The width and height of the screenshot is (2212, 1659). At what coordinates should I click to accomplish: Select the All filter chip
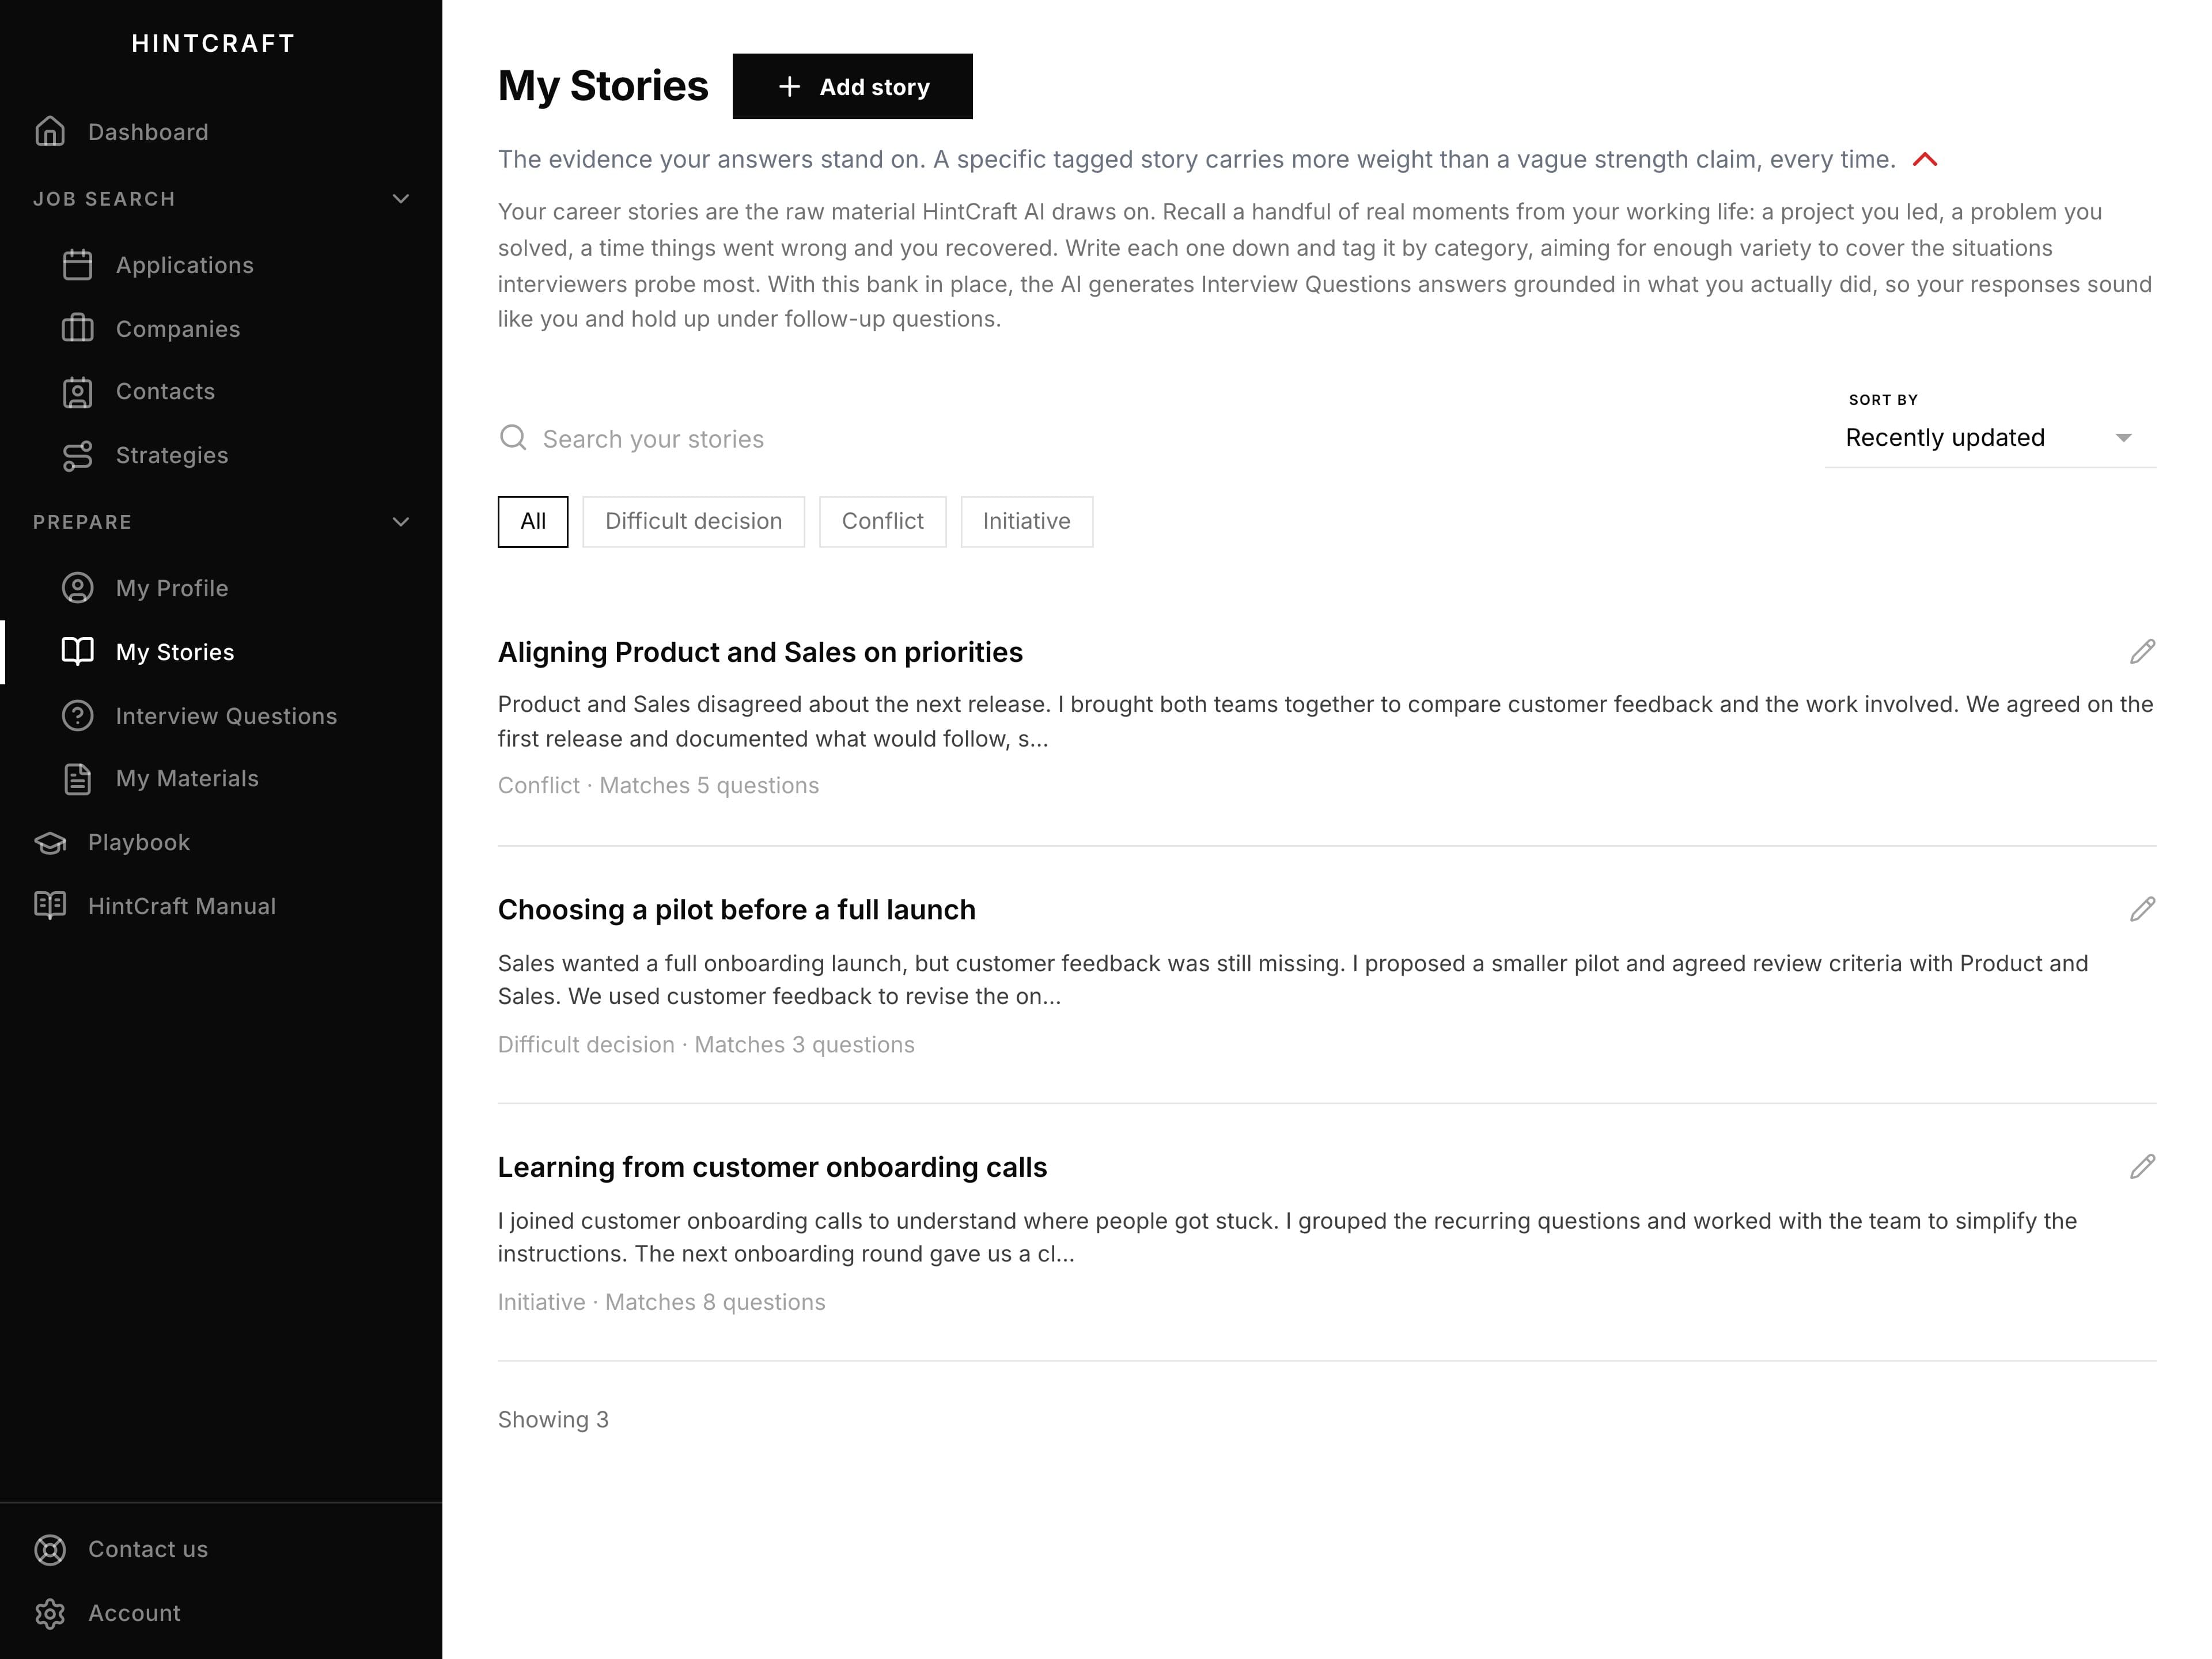(x=533, y=521)
